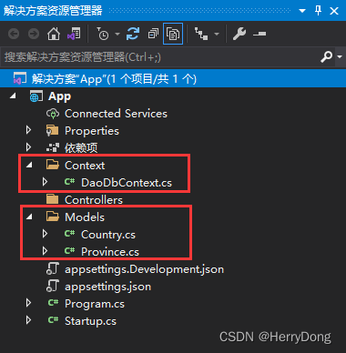Collapse all nodes toolbar icon

pyautogui.click(x=153, y=34)
